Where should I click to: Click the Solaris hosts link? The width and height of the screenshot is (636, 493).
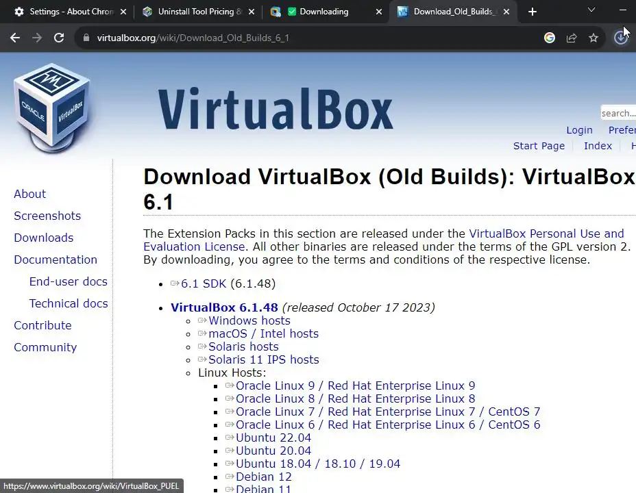[x=243, y=346]
